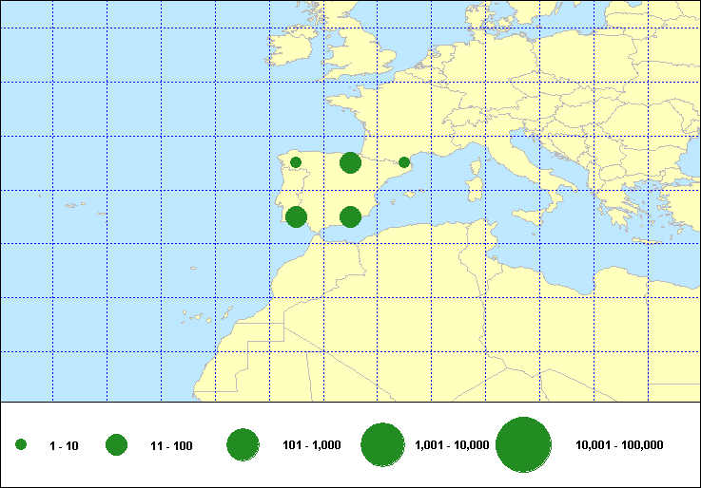The width and height of the screenshot is (701, 488).
Task: Click on Ireland on the map
Action: tap(291, 52)
